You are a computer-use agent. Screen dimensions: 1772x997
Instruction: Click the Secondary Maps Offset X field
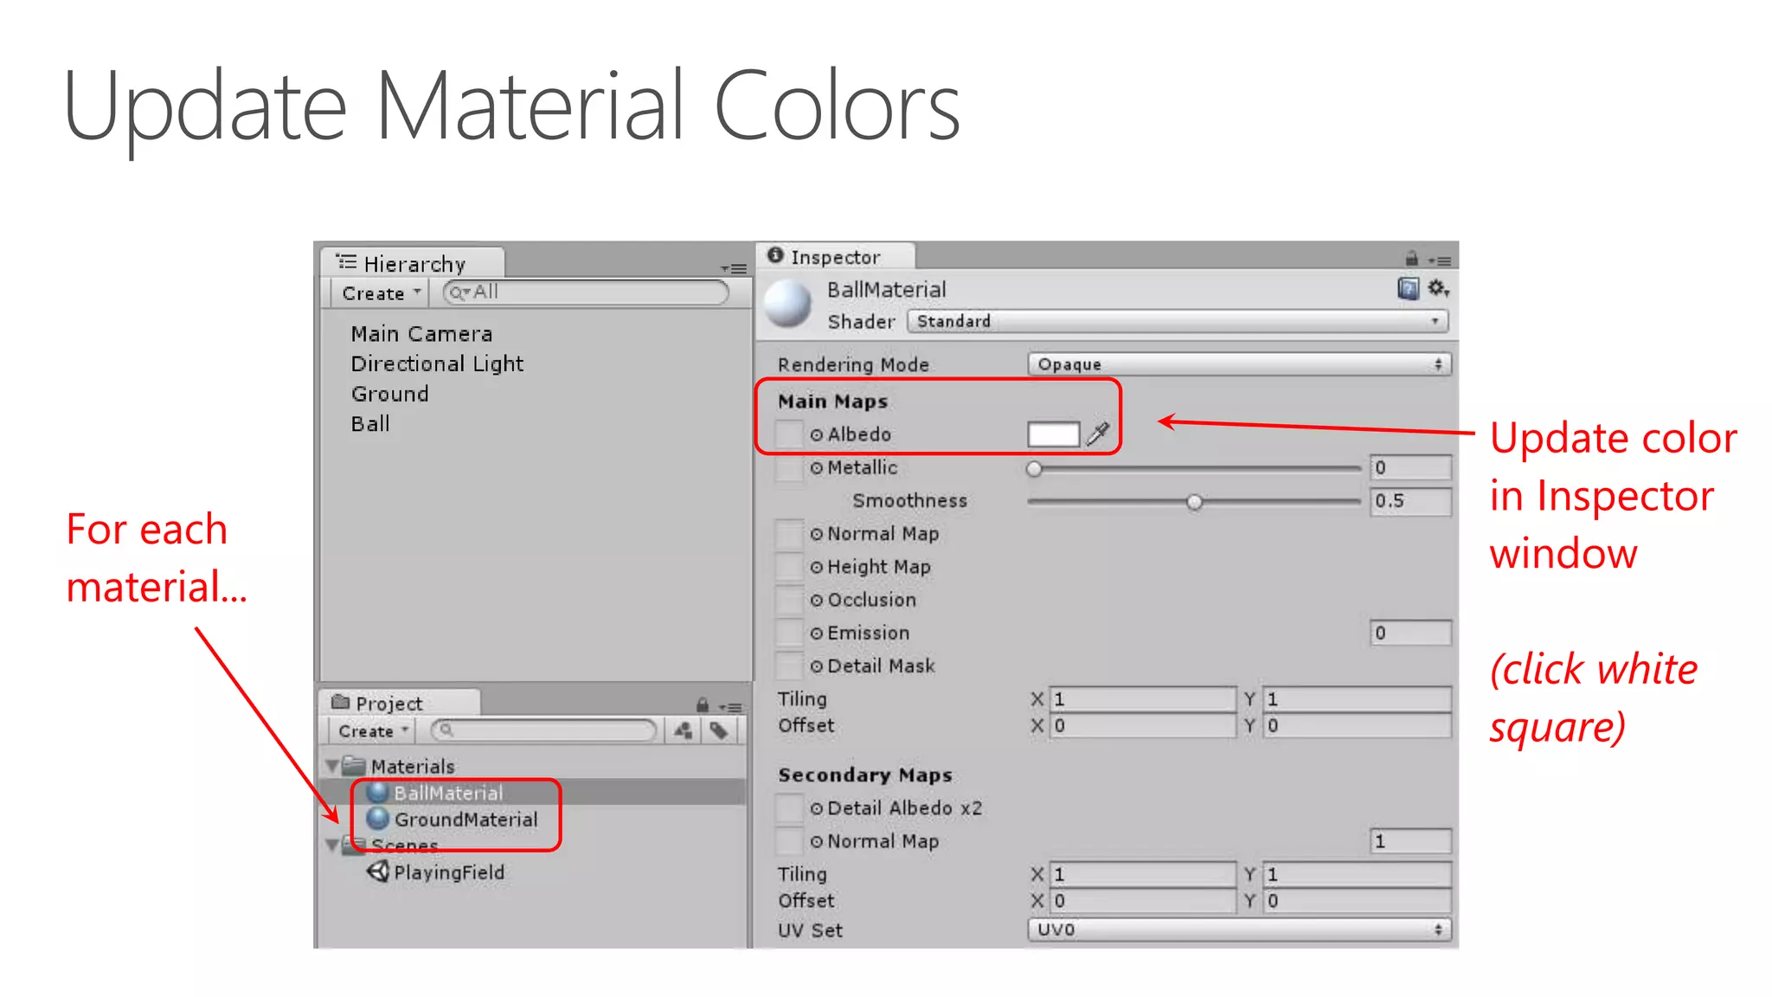(x=1143, y=901)
